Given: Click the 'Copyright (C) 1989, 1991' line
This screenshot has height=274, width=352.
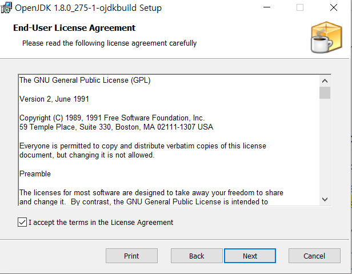Looking at the screenshot, I should 112,118.
